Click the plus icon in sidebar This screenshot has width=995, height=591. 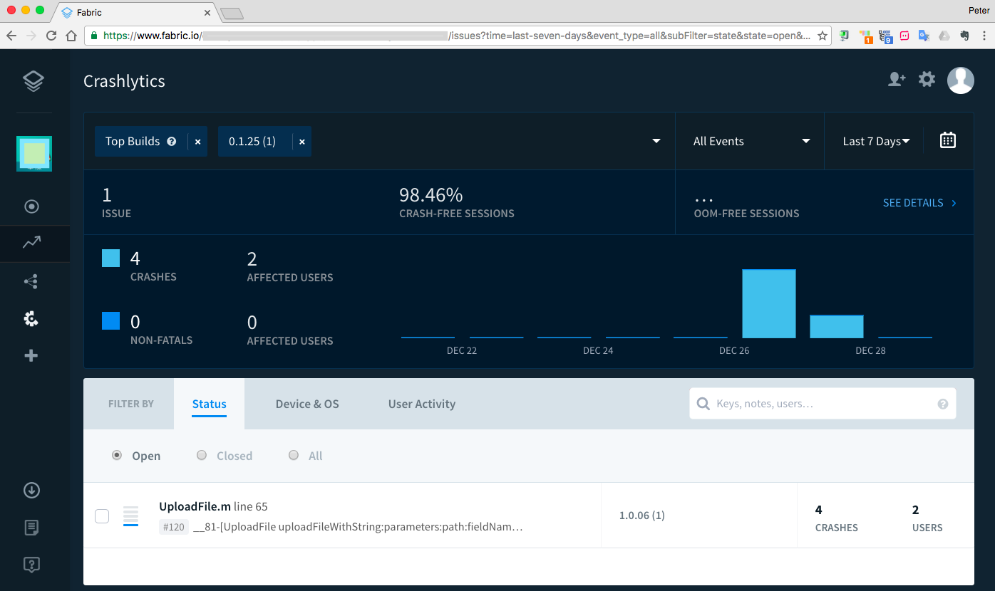click(x=31, y=355)
